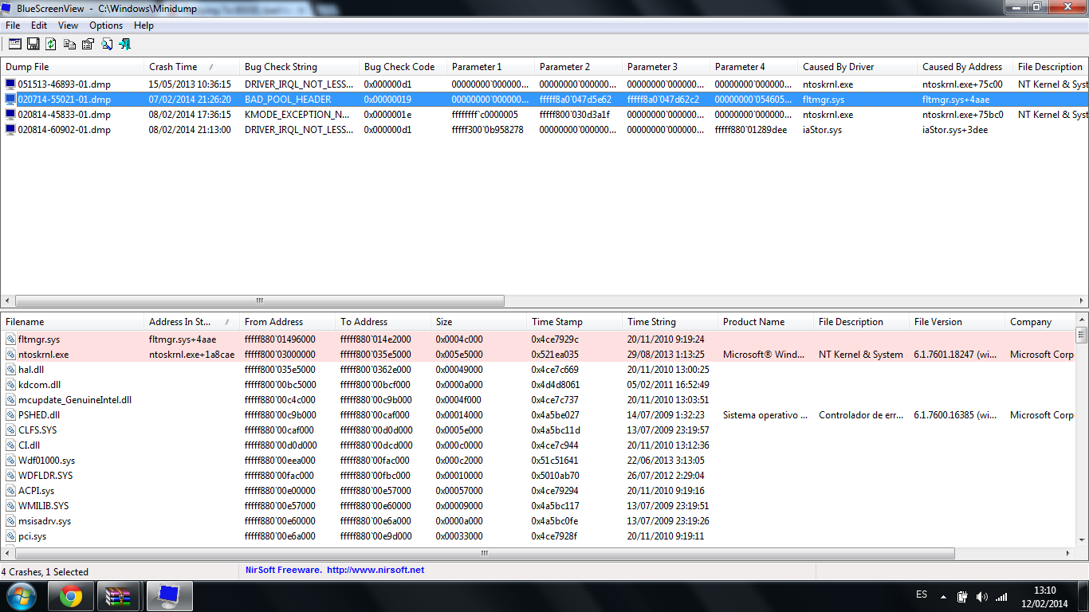The image size is (1089, 612).
Task: Click the file icon next to PSHED.dll
Action: [10, 415]
